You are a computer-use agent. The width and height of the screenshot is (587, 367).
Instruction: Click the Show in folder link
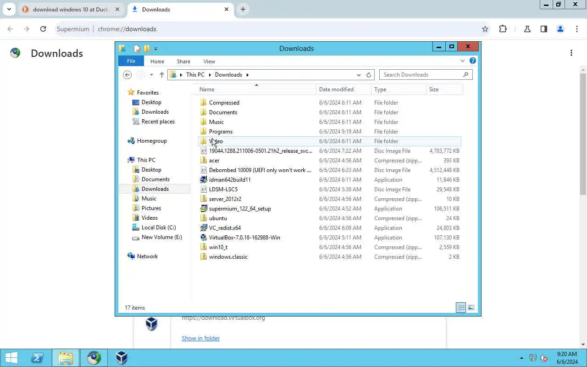[x=201, y=338]
